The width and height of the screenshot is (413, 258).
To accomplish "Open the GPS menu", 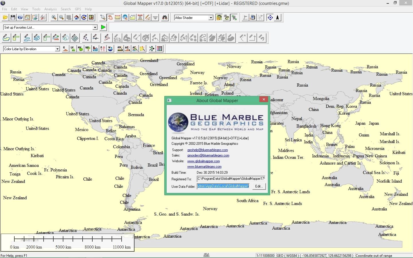I will click(x=78, y=9).
